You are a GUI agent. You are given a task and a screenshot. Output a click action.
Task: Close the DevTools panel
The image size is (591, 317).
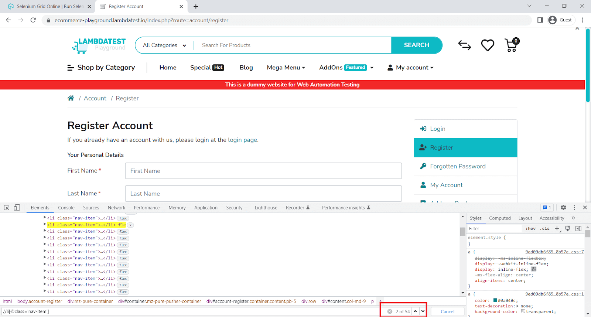585,208
